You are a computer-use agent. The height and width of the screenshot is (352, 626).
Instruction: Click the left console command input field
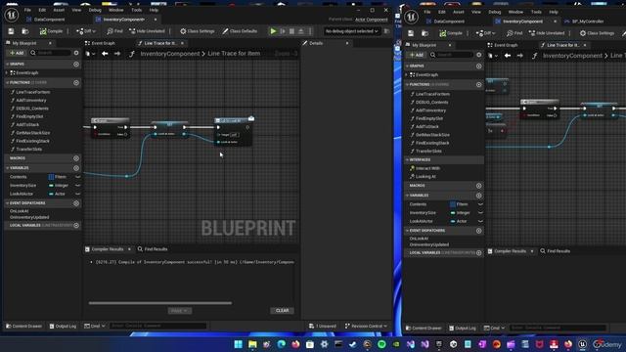[x=157, y=326]
